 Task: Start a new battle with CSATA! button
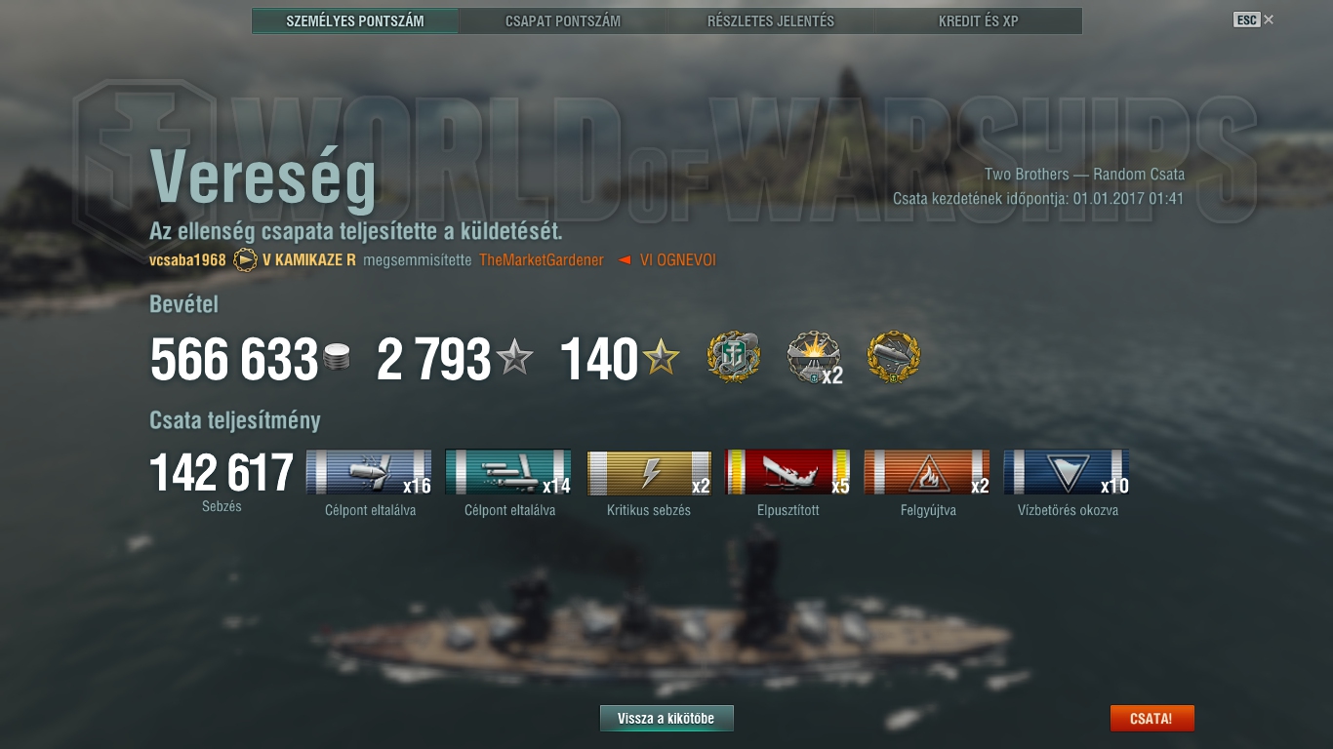(1151, 719)
